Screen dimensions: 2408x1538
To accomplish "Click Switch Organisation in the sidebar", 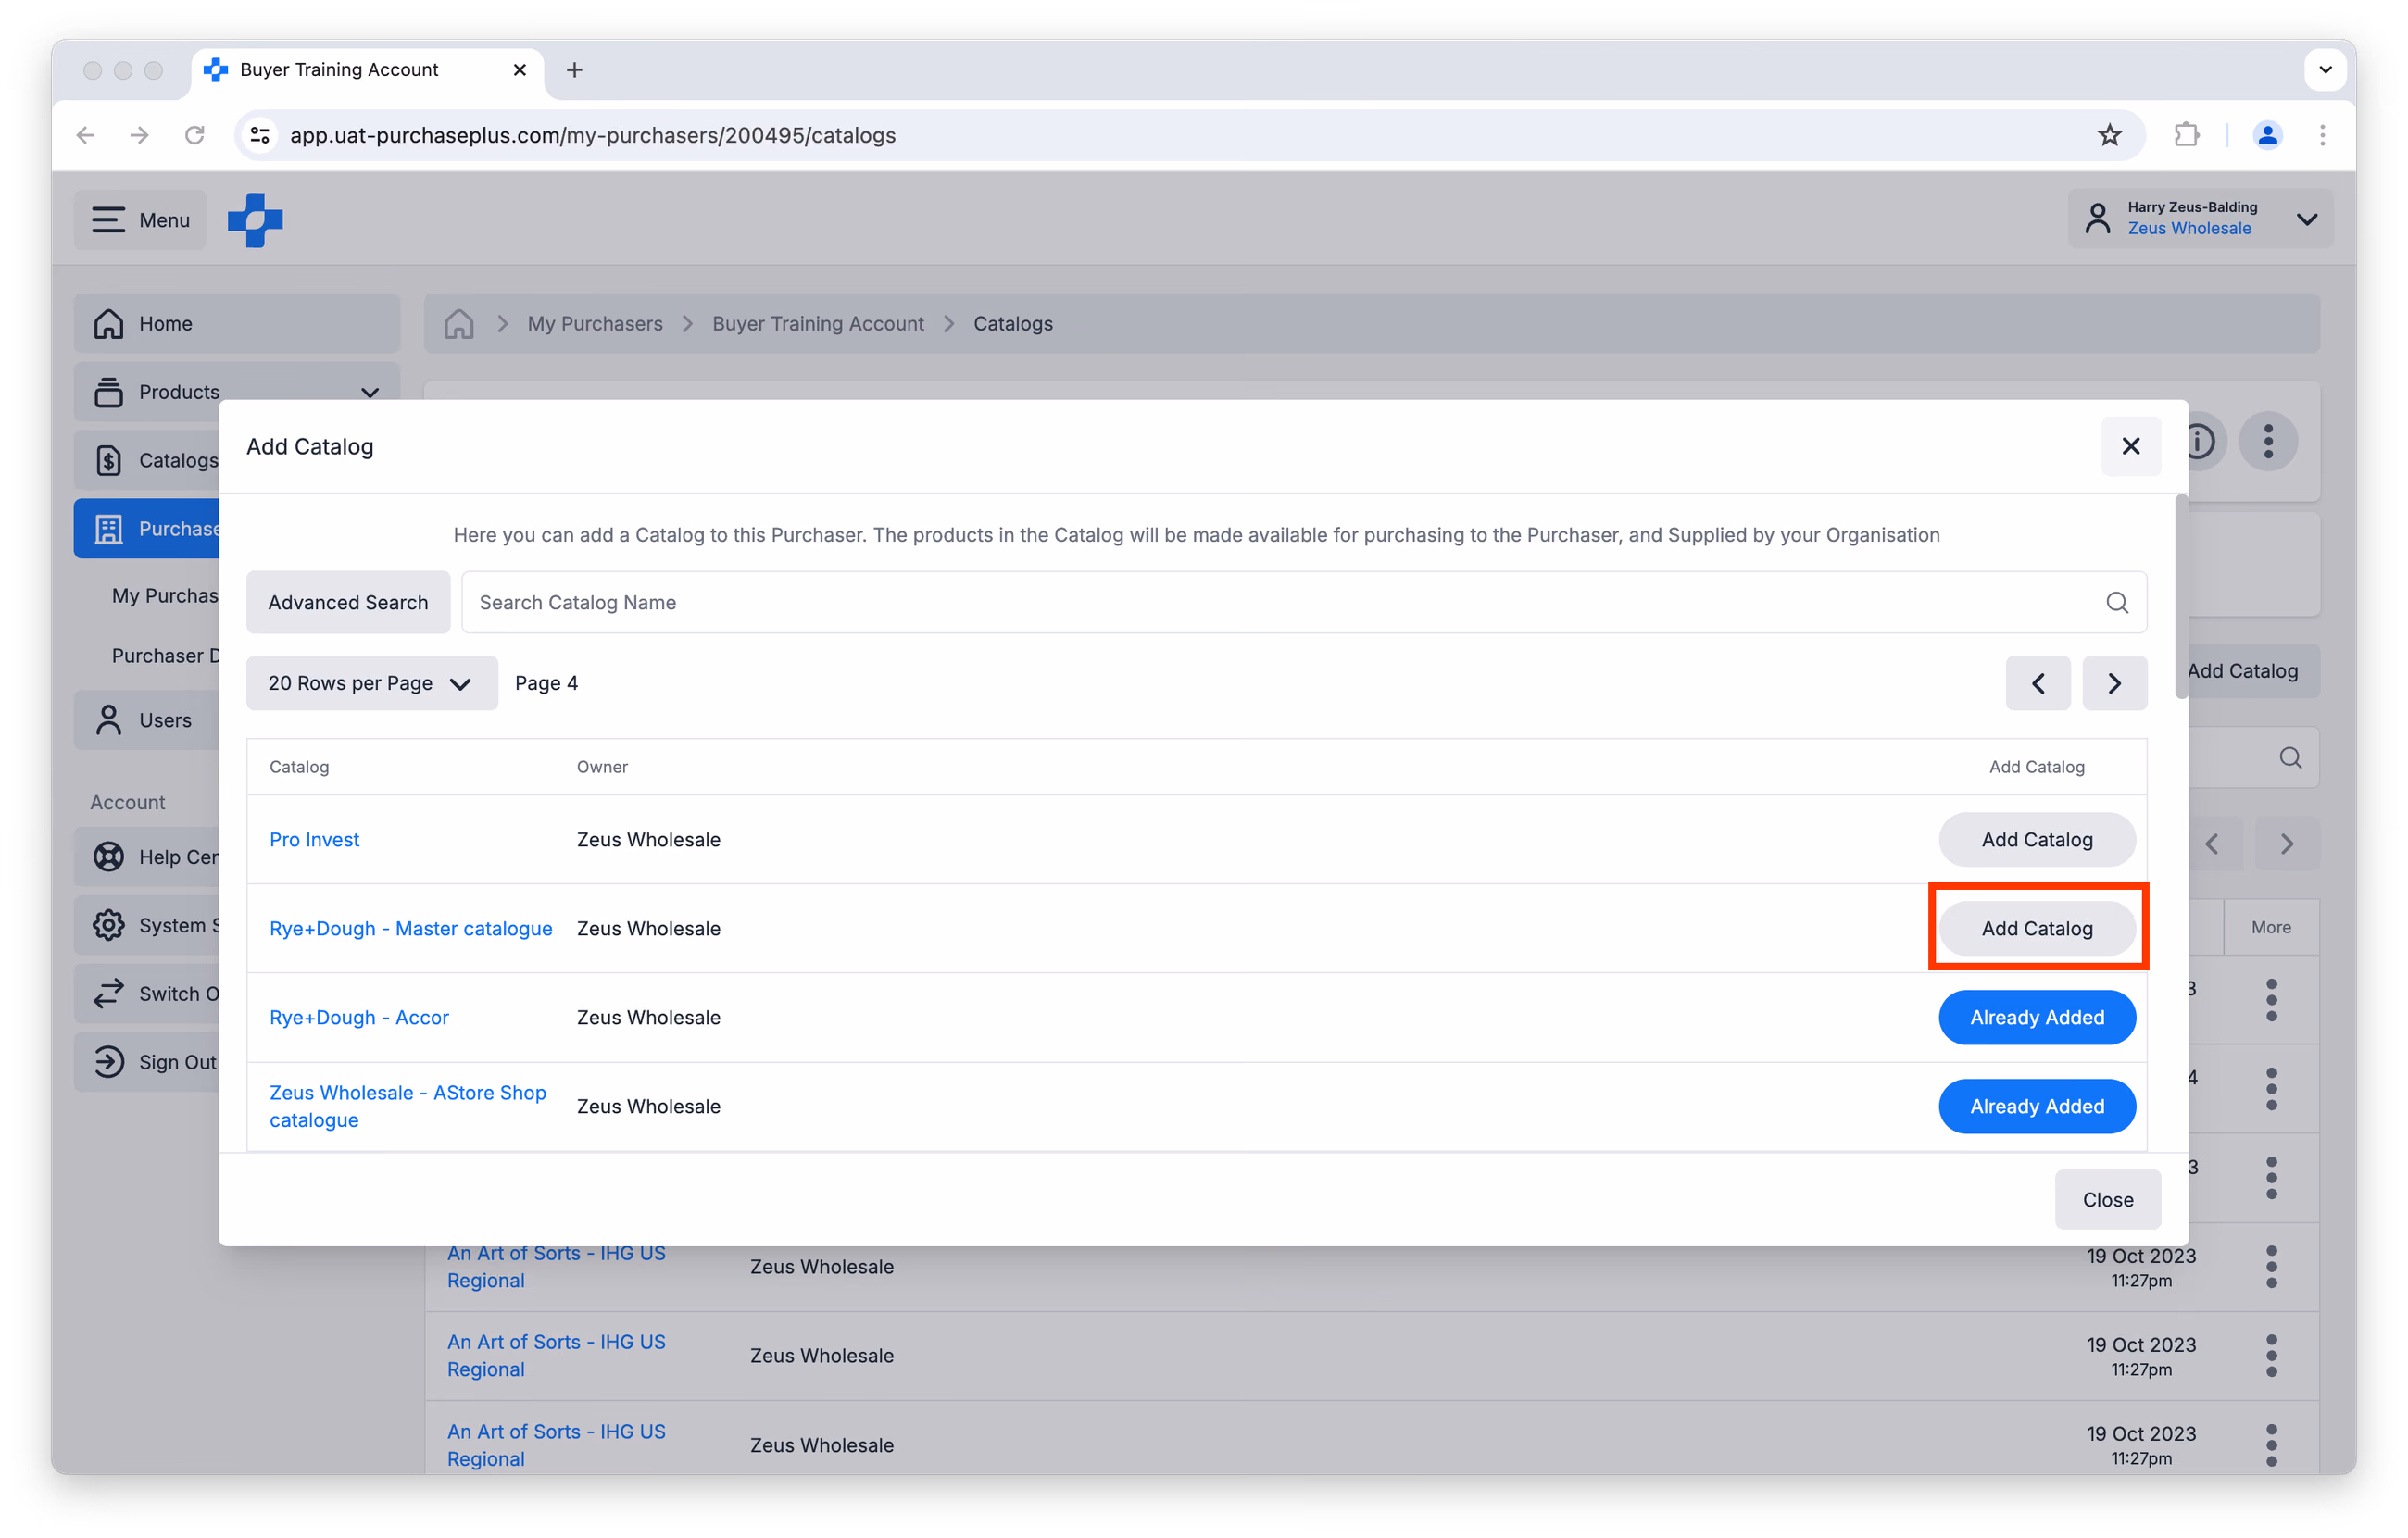I will click(x=147, y=994).
